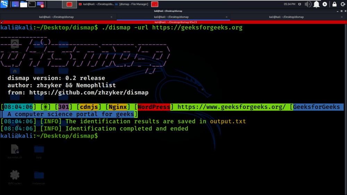The height and width of the screenshot is (195, 347).
Task: Close the first terminal tab
Action: pos(111,17)
